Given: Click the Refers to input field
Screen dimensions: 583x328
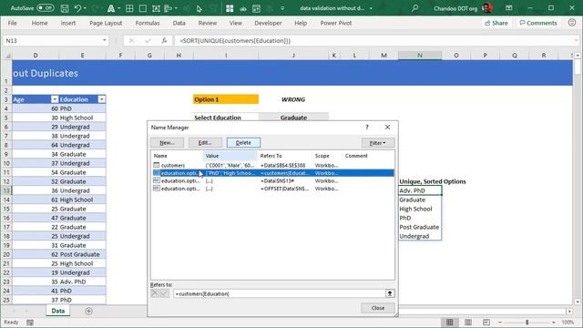Looking at the screenshot, I should [x=279, y=293].
